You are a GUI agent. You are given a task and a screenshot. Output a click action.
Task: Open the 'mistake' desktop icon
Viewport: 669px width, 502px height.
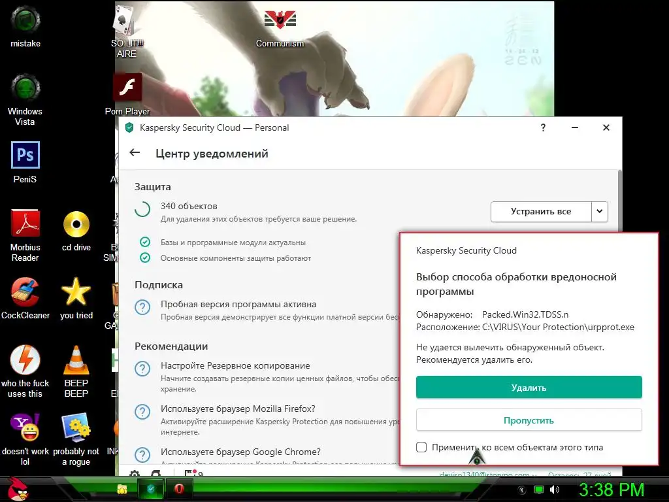click(x=25, y=26)
